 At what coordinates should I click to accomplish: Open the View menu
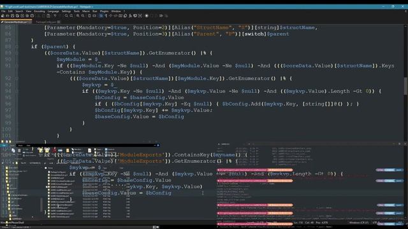(x=29, y=11)
